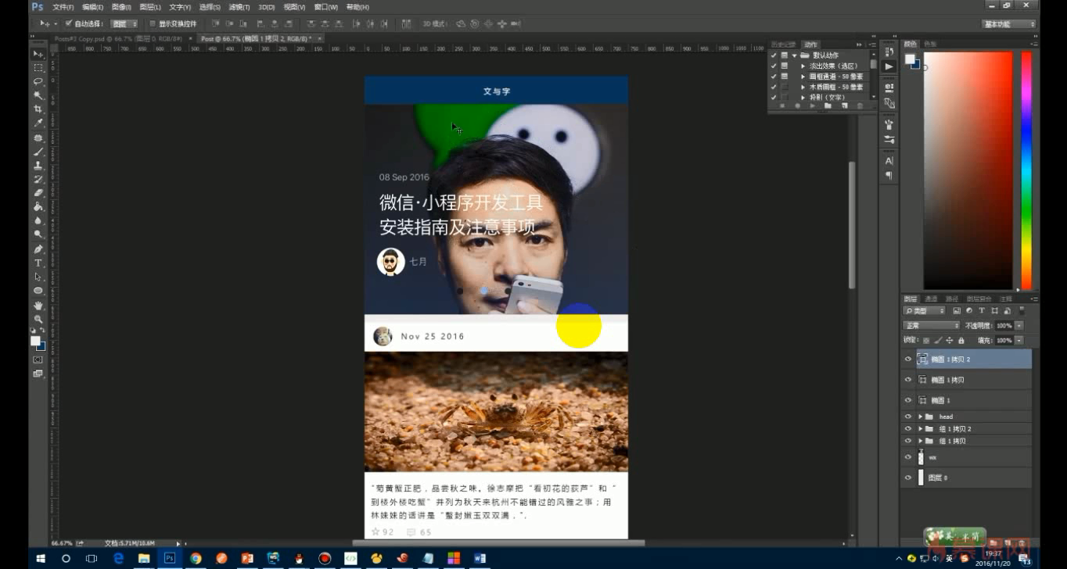The height and width of the screenshot is (569, 1067).
Task: Select the Eraser tool
Action: pyautogui.click(x=38, y=193)
